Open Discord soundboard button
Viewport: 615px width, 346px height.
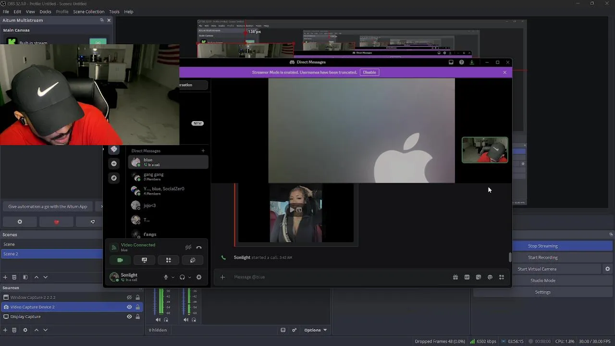pos(193,260)
